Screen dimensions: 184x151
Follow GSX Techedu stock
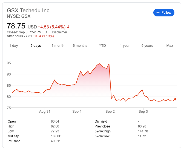tap(164, 13)
